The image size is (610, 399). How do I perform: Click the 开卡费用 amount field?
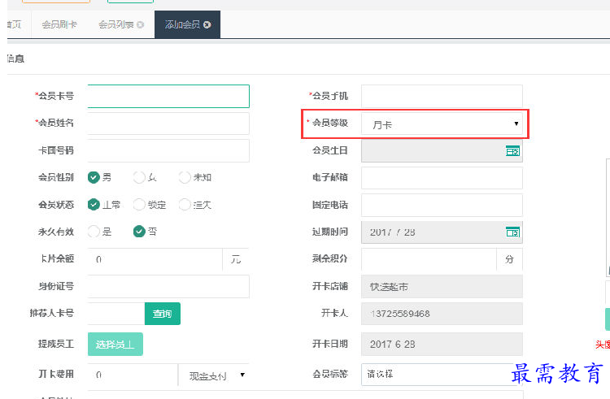133,375
